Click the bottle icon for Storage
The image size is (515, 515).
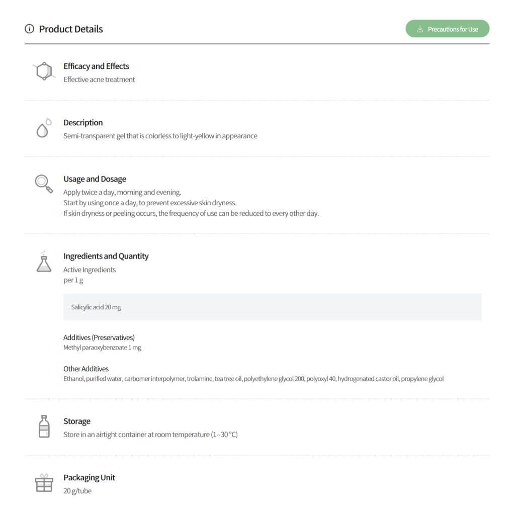(x=44, y=426)
